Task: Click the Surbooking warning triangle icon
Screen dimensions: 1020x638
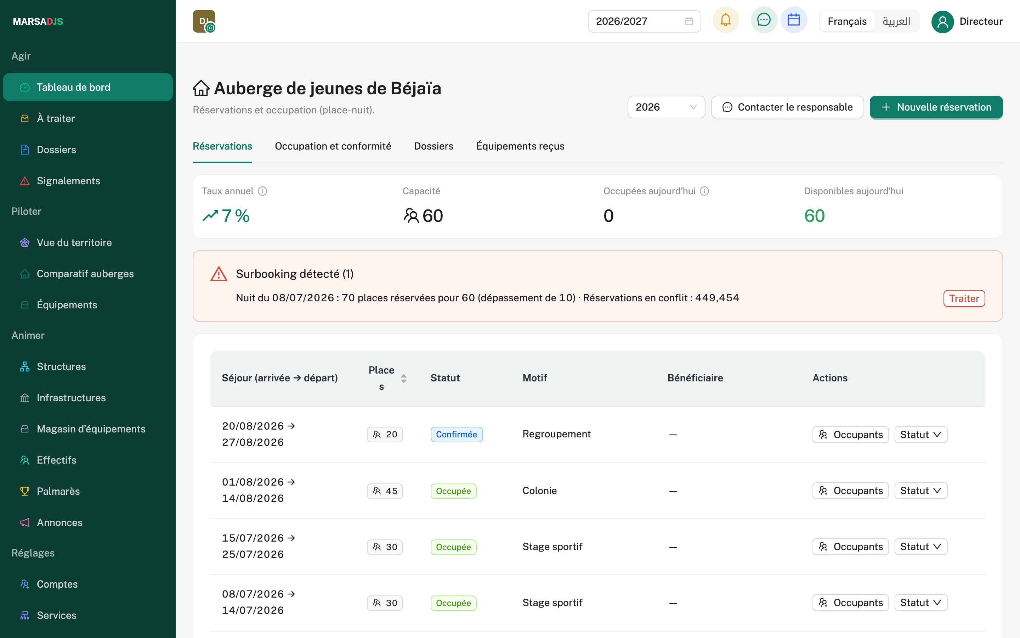Action: (x=219, y=274)
